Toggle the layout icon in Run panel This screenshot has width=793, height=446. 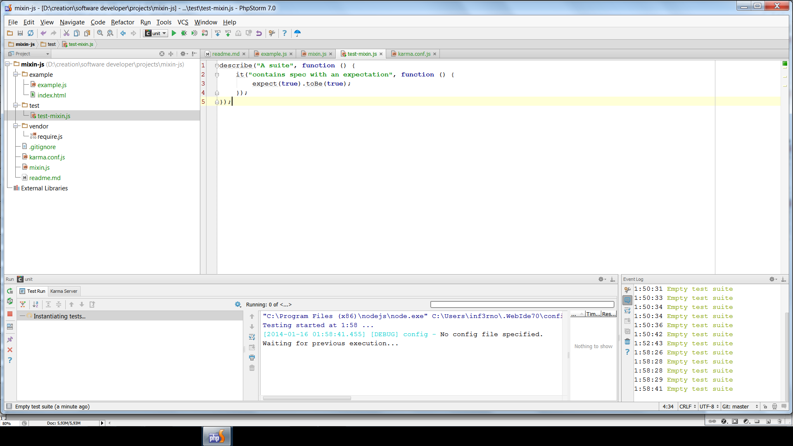tap(10, 327)
